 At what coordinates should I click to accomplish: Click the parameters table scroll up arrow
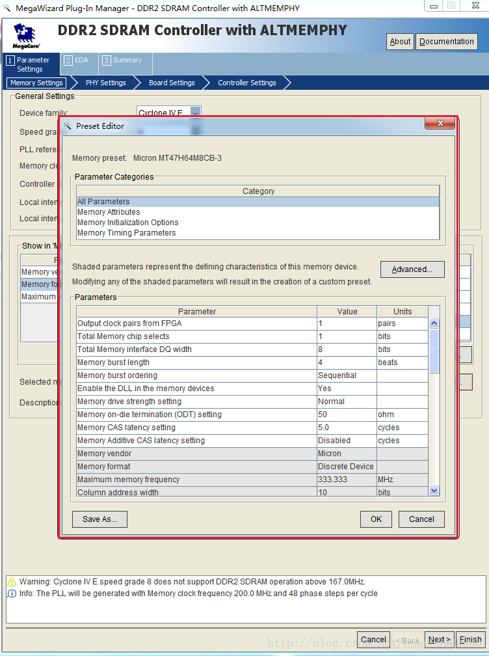434,323
